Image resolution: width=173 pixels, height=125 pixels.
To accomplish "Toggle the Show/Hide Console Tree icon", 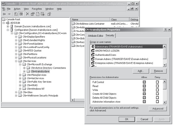I will click(21, 14).
